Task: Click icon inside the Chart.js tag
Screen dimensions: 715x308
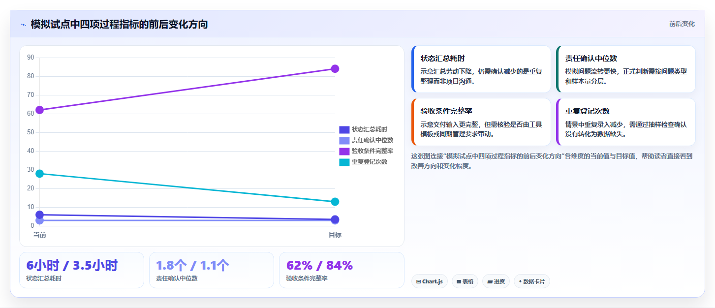Action: (418, 282)
